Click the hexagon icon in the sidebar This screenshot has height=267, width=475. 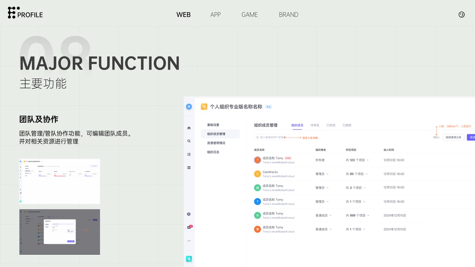(x=189, y=214)
